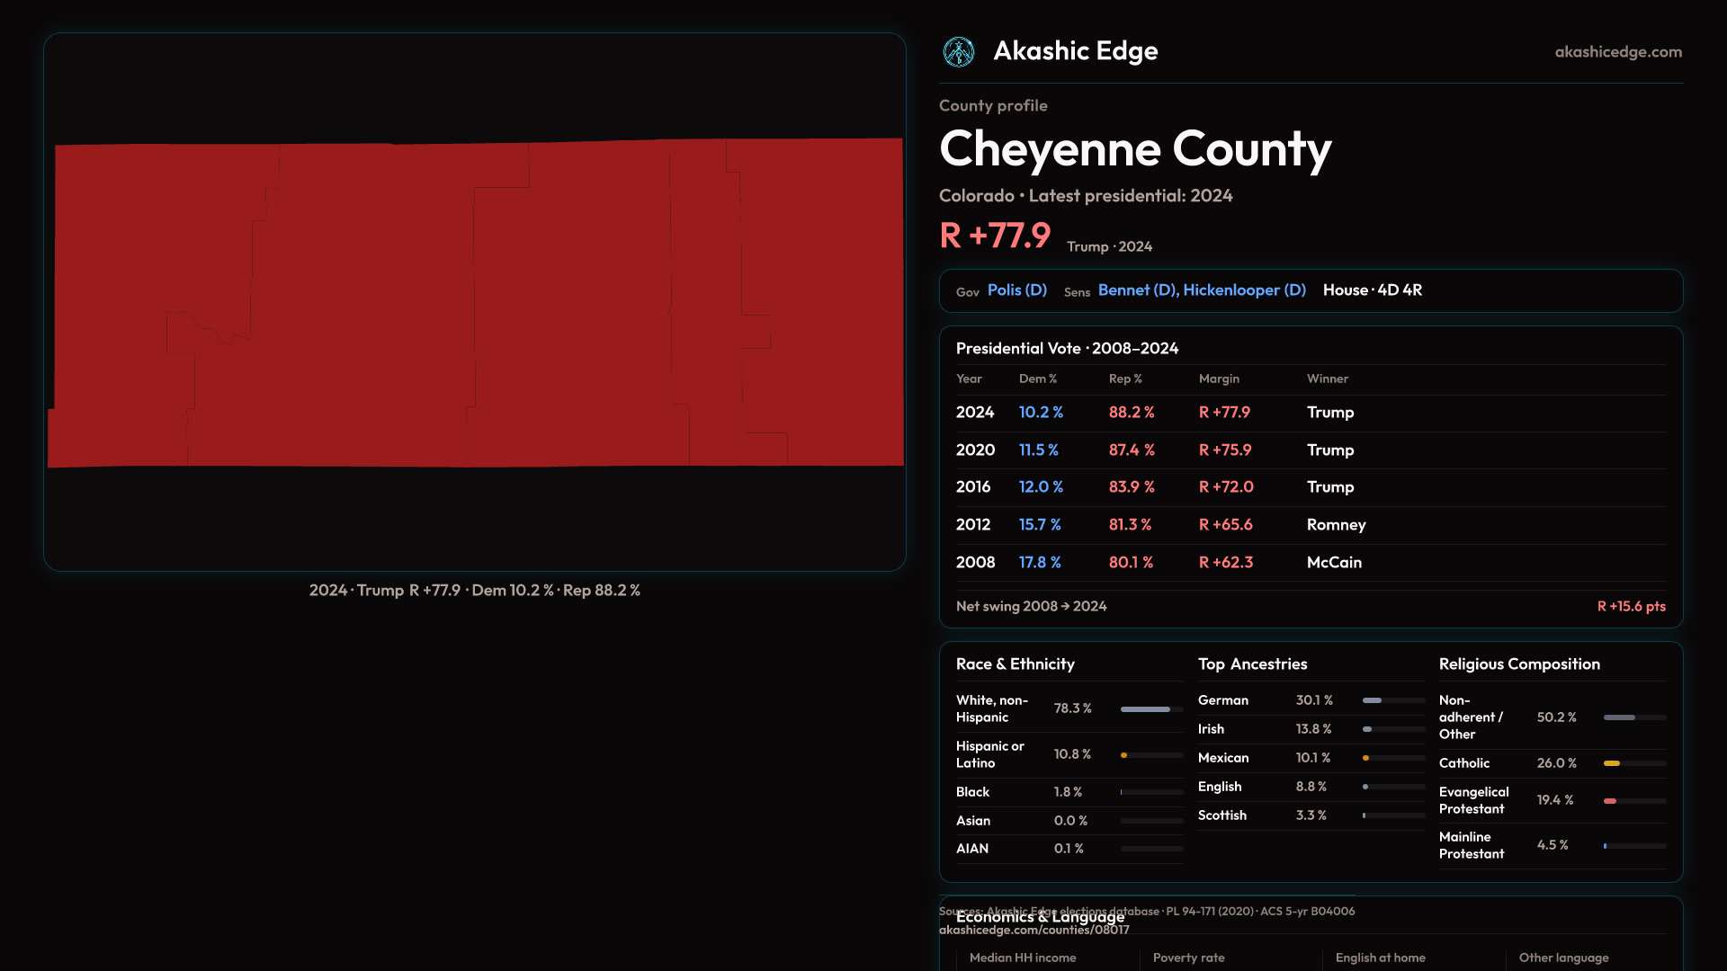Click the Hispanic or Latino orange dot
This screenshot has width=1727, height=971.
pos(1123,755)
